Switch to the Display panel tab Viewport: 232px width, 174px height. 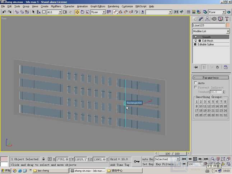point(221,19)
